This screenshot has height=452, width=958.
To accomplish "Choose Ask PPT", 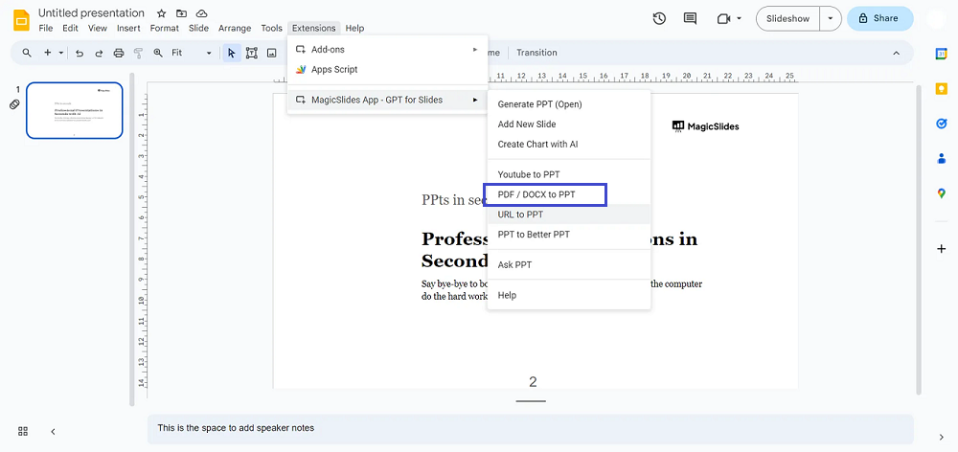I will click(x=569, y=265).
